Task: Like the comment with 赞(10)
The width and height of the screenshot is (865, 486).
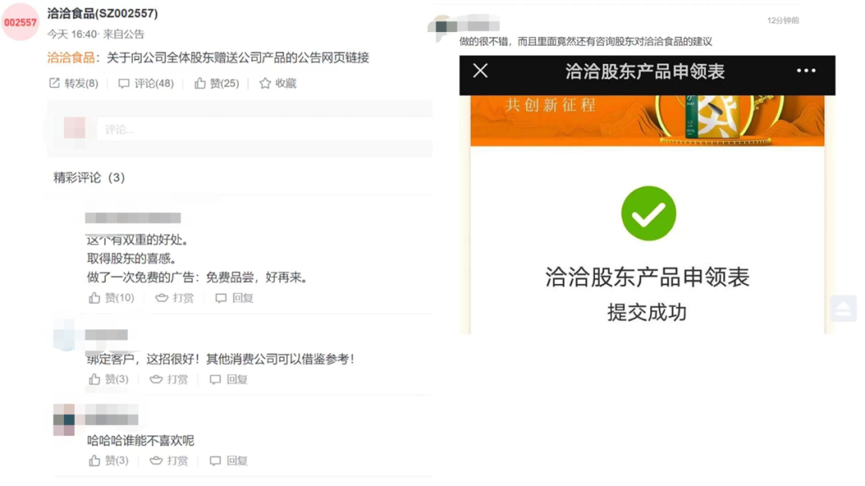Action: point(111,298)
